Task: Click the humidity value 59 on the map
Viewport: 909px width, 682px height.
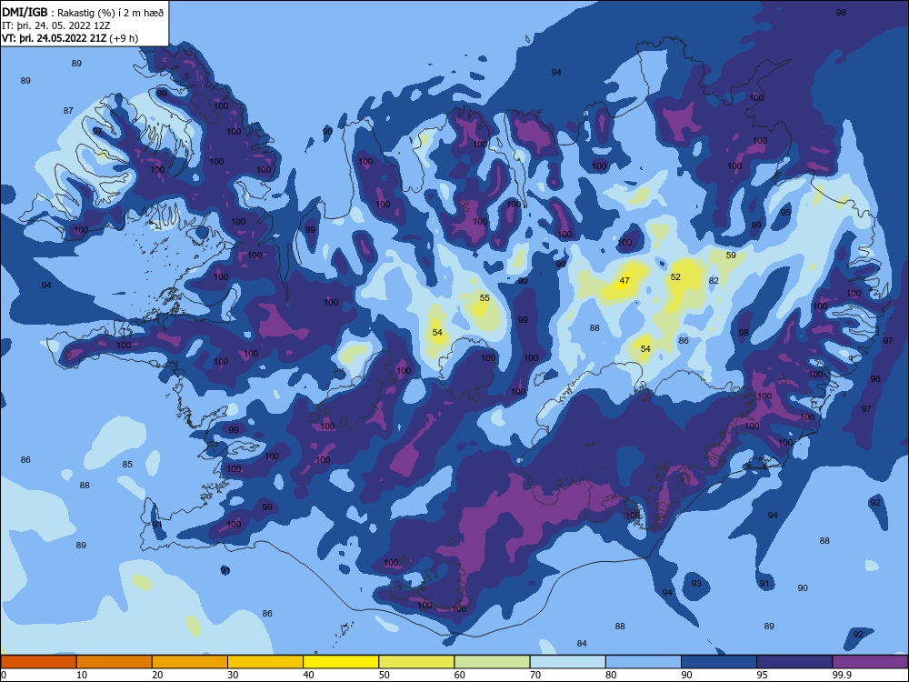Action: 731,256
